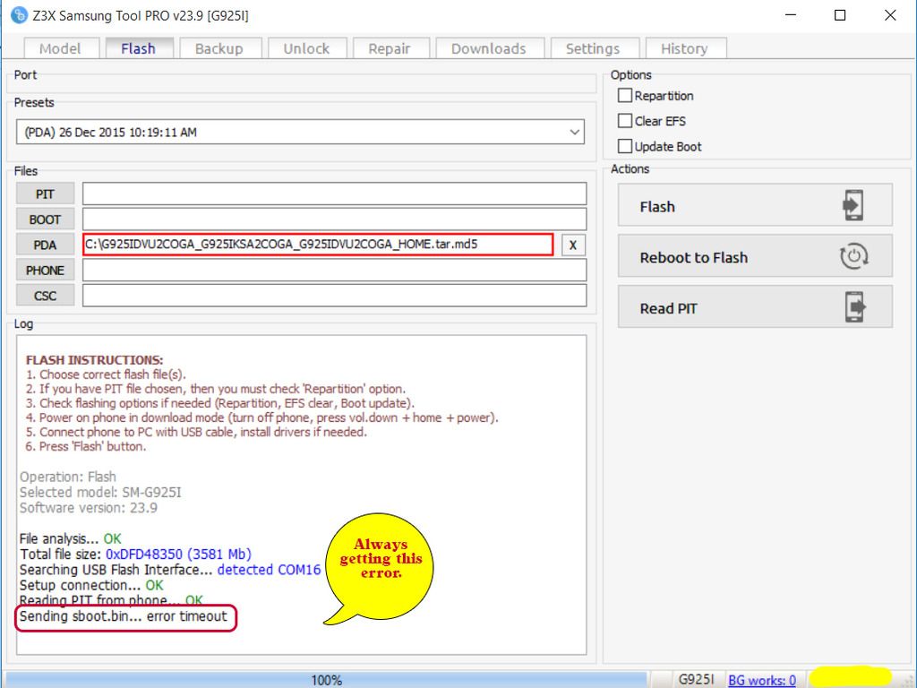Check the Update Boot option

(625, 146)
